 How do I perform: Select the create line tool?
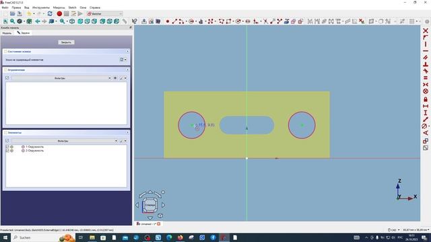click(x=174, y=21)
